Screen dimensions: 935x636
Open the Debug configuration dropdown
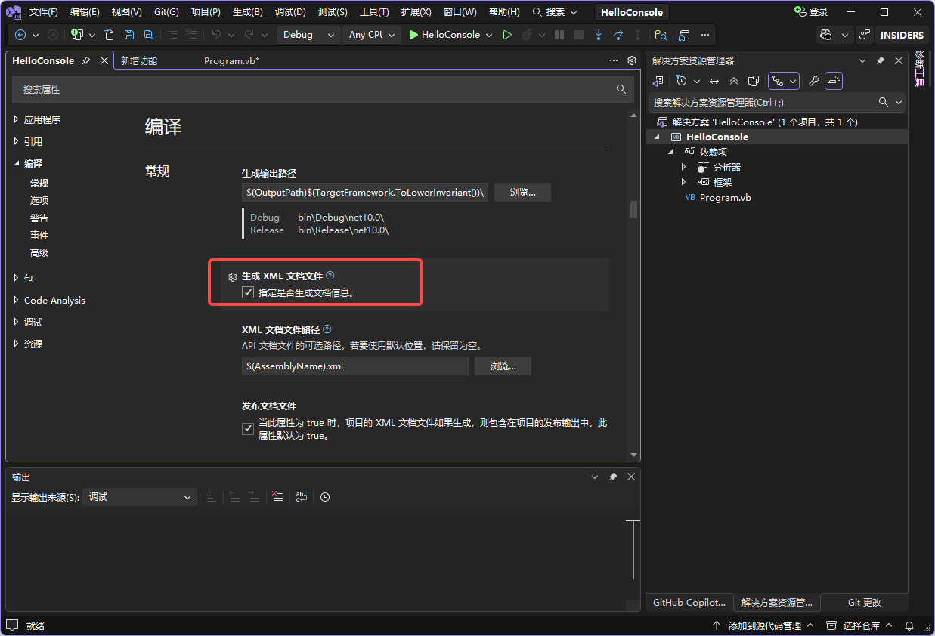(308, 35)
